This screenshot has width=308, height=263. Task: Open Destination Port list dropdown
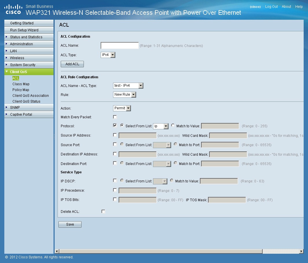click(x=162, y=164)
